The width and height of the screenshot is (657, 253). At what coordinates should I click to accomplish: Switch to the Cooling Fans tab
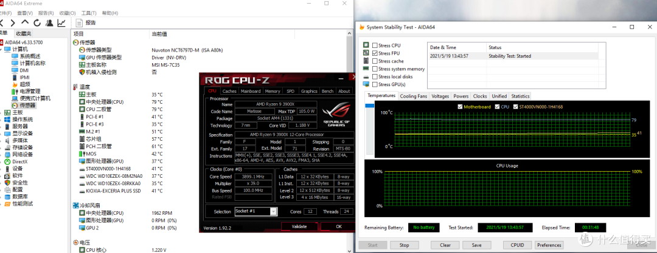pos(413,96)
